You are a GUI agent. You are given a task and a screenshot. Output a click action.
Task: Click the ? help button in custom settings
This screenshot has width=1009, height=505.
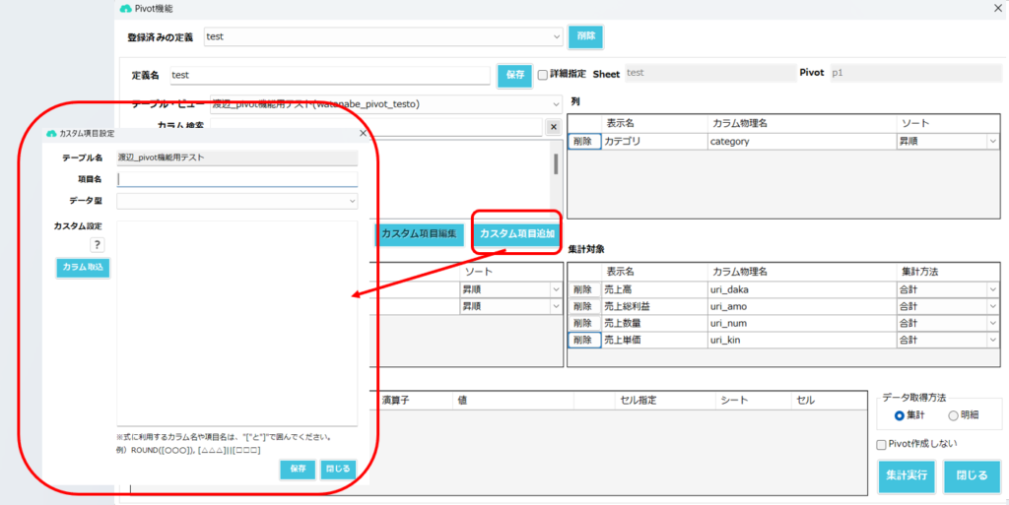97,245
